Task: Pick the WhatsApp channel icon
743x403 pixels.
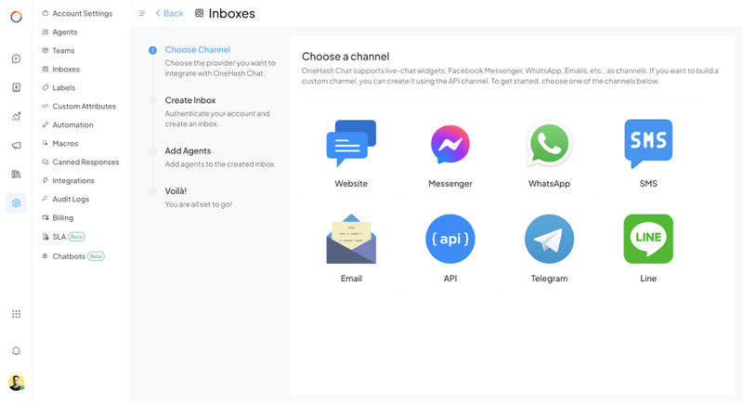Action: pyautogui.click(x=549, y=144)
